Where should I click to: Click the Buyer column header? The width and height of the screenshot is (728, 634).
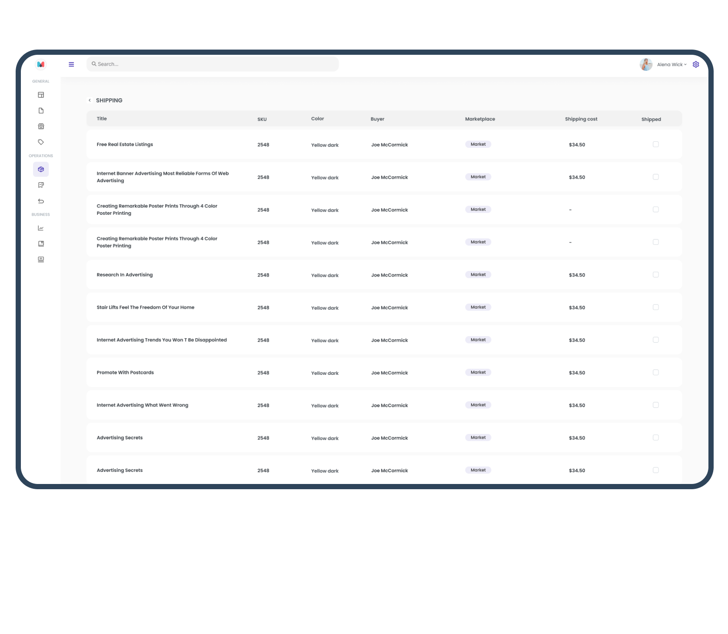377,119
